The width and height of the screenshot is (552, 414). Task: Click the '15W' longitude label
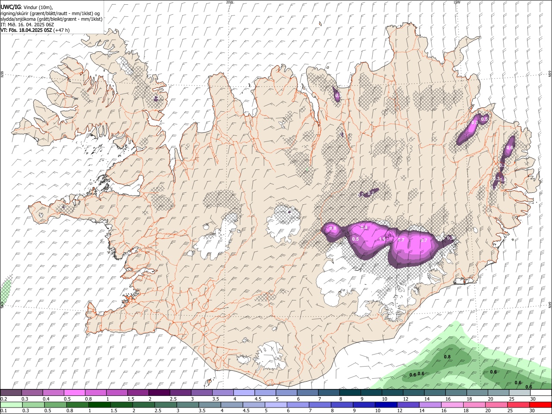coord(456,2)
